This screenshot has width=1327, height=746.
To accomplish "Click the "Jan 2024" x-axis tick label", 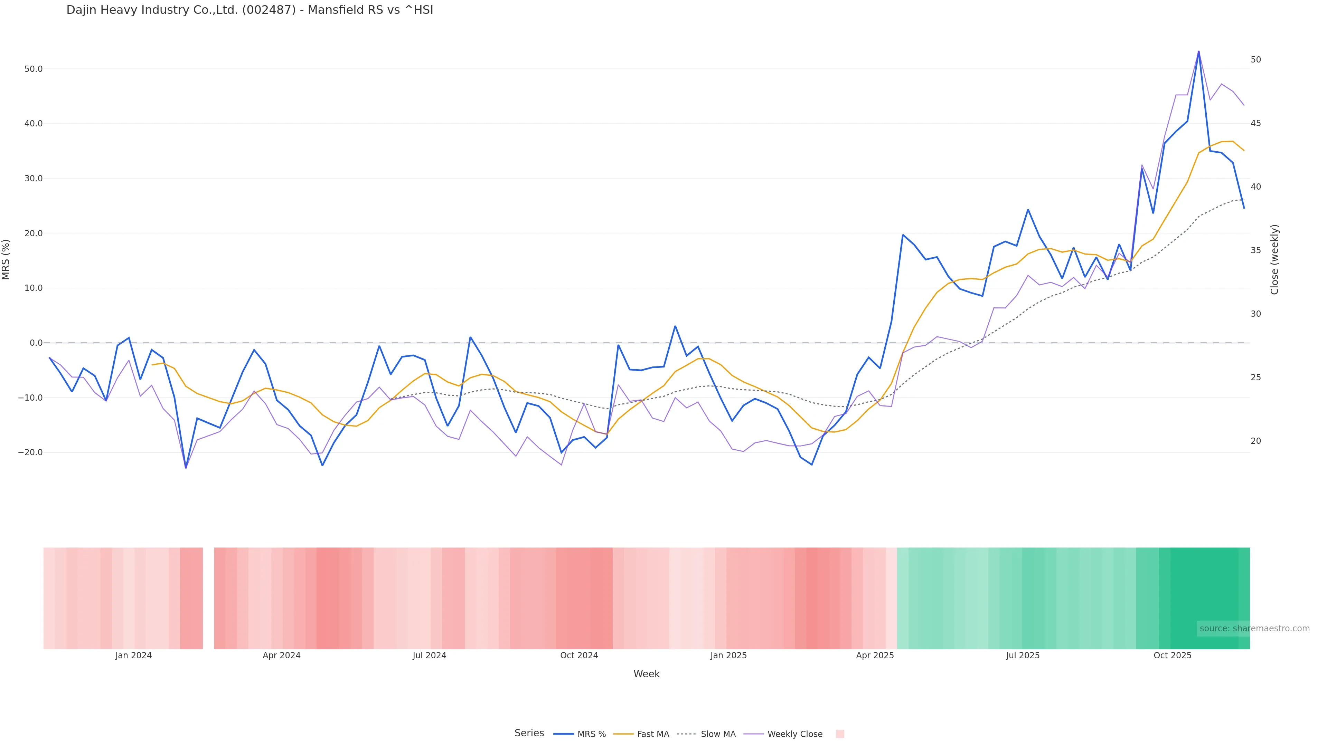I will (x=133, y=656).
